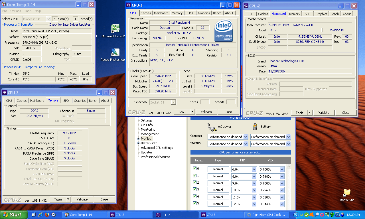Viewport: 365px width, 219px height.
Task: Open the AC power Startup profile dropdown
Action: [x=246, y=144]
